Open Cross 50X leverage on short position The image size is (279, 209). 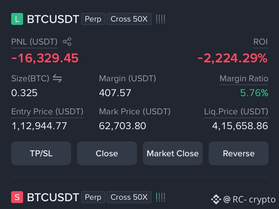129,197
